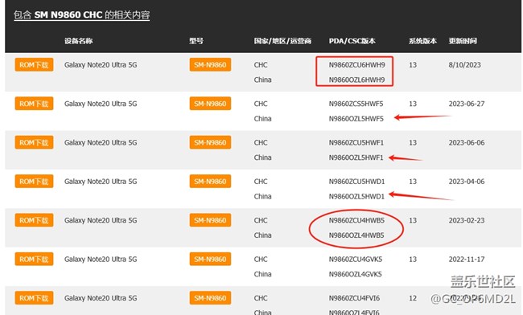Click ROM下载 in the Android 12 row
Screen dimensions: 523x315
[34, 298]
